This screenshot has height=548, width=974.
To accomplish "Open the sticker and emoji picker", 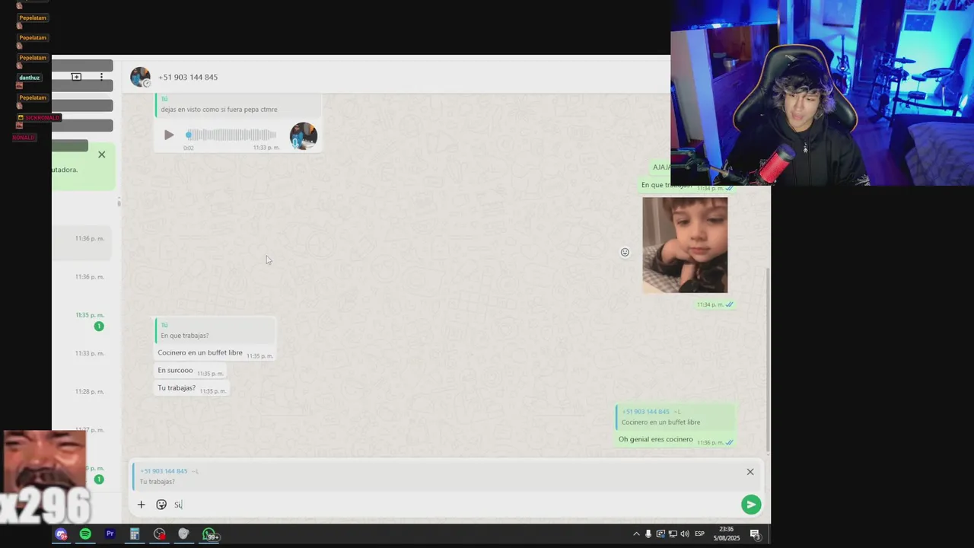I will pos(161,505).
